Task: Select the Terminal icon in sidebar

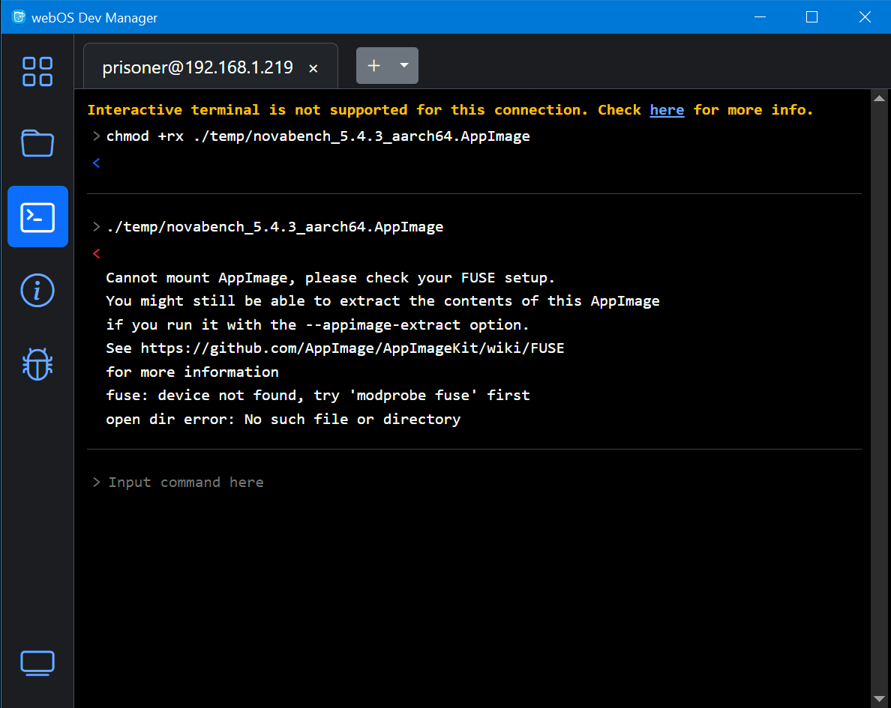Action: coord(37,217)
